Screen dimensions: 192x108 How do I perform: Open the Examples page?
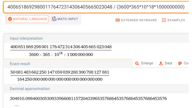tap(173, 20)
